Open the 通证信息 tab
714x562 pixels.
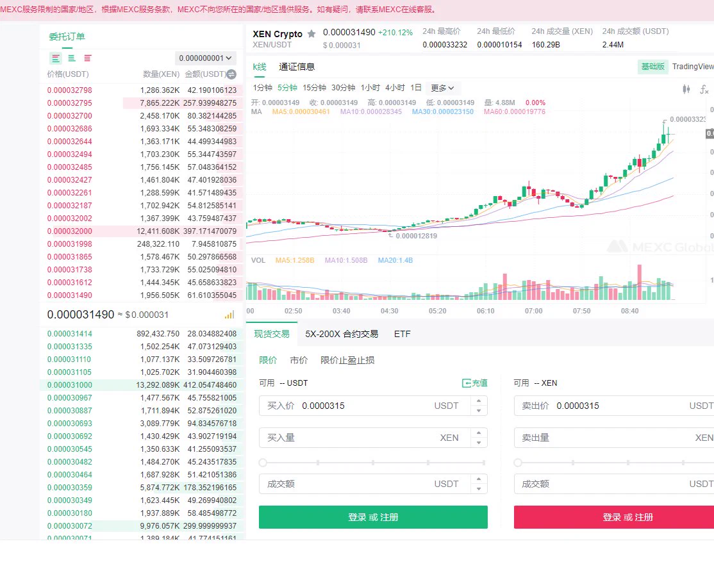pyautogui.click(x=297, y=67)
